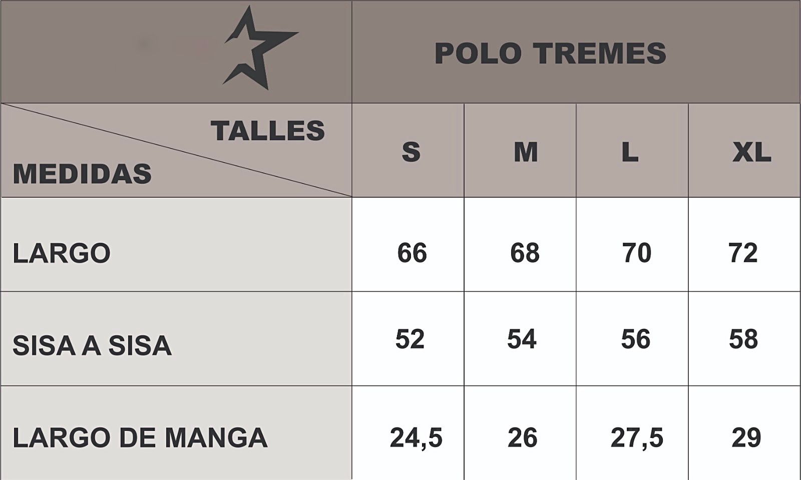
Task: Select the MEDIDAS header label
Action: pos(82,174)
